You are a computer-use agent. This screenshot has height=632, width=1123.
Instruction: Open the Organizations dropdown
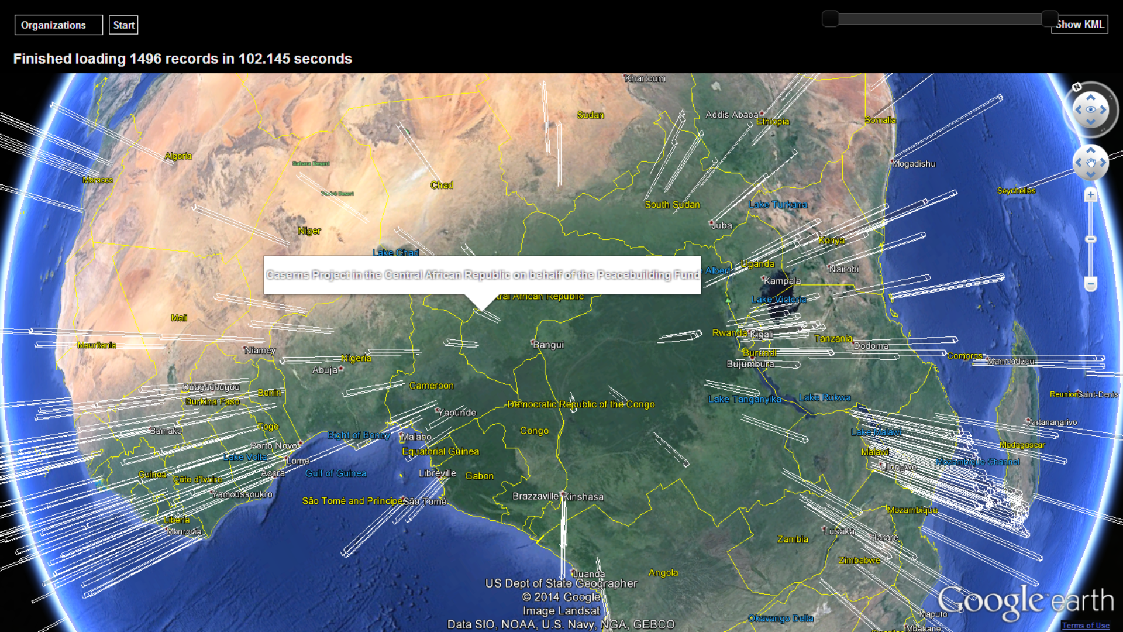pyautogui.click(x=58, y=25)
